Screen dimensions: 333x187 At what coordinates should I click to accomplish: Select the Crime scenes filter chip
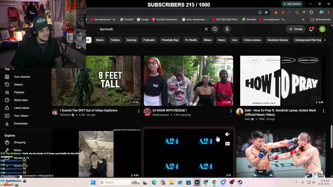[x=252, y=40]
